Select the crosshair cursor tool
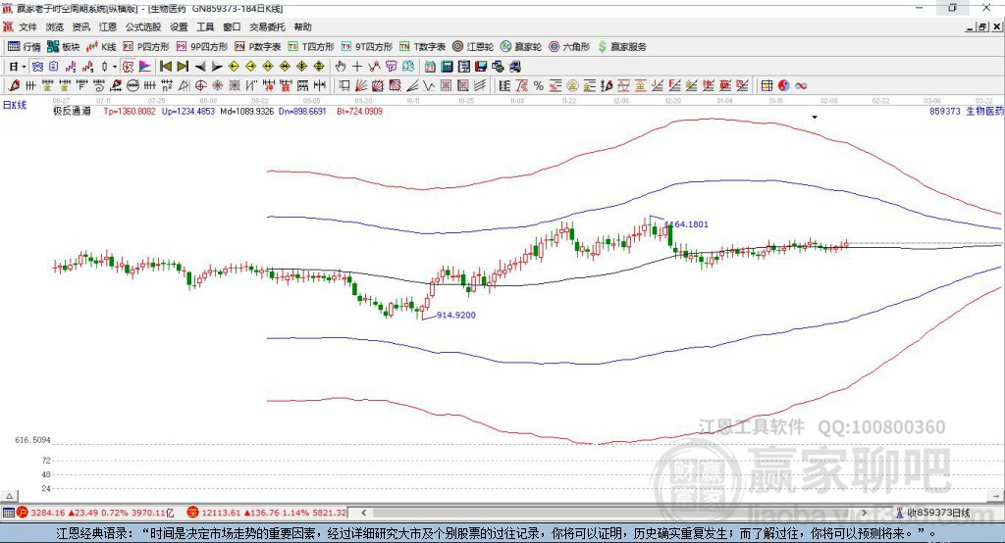Image resolution: width=1005 pixels, height=543 pixels. (x=357, y=67)
